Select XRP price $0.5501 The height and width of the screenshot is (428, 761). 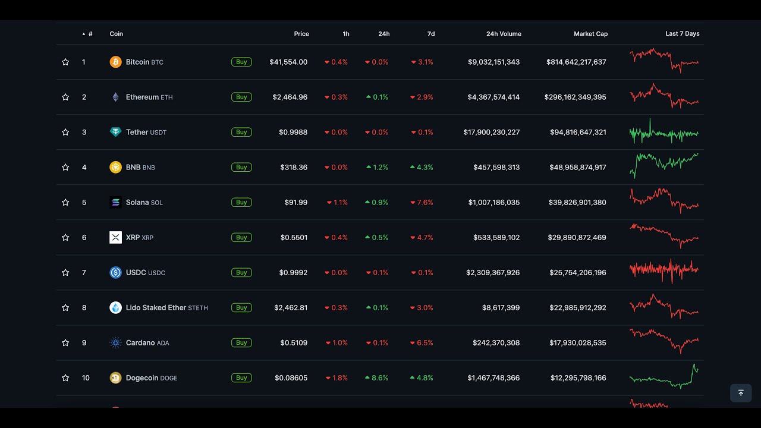294,237
